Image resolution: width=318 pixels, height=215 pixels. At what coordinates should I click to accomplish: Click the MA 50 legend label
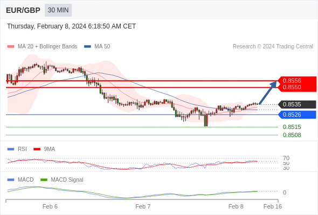102,47
